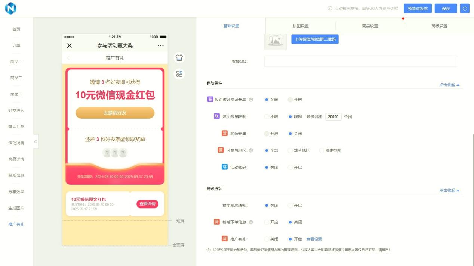
Task: Switch to the 拼团设置 tab
Action: pyautogui.click(x=301, y=26)
